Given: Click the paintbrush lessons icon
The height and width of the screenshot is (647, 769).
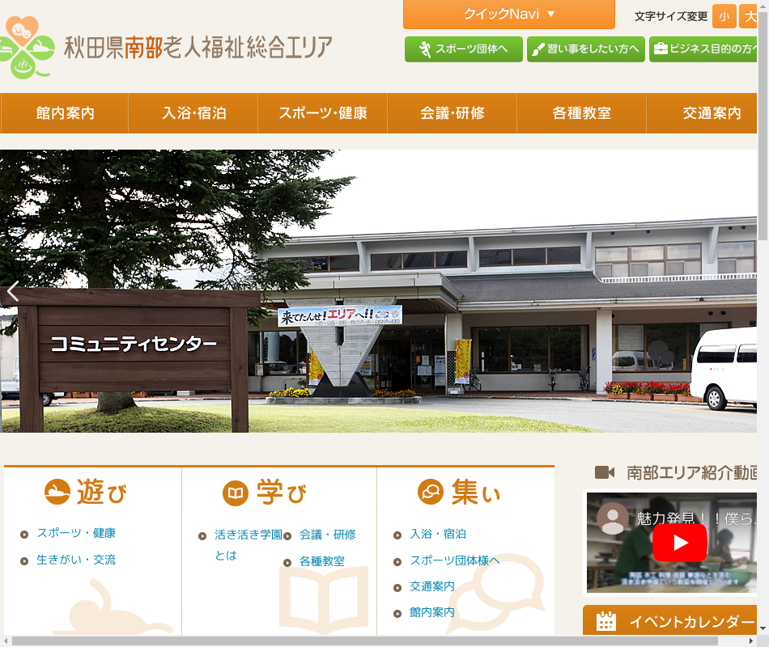Looking at the screenshot, I should click(538, 49).
